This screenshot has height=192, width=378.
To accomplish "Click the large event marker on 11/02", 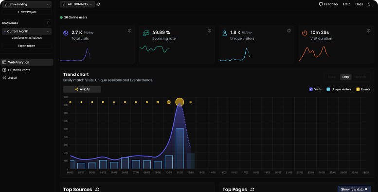I will [x=180, y=102].
